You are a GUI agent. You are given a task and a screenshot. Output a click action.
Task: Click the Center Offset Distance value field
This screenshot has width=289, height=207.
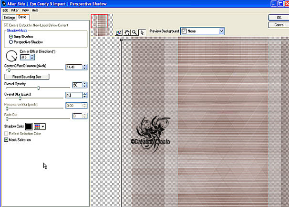point(74,67)
